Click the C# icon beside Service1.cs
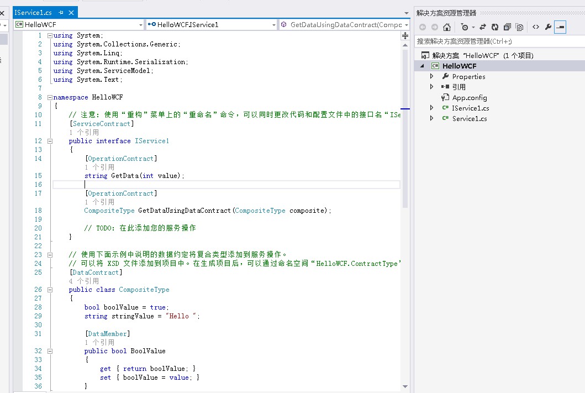This screenshot has width=585, height=393. pos(445,118)
